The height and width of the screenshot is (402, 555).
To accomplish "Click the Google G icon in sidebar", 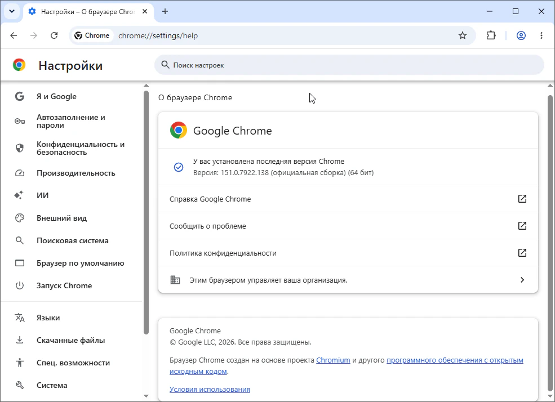I will (x=20, y=96).
